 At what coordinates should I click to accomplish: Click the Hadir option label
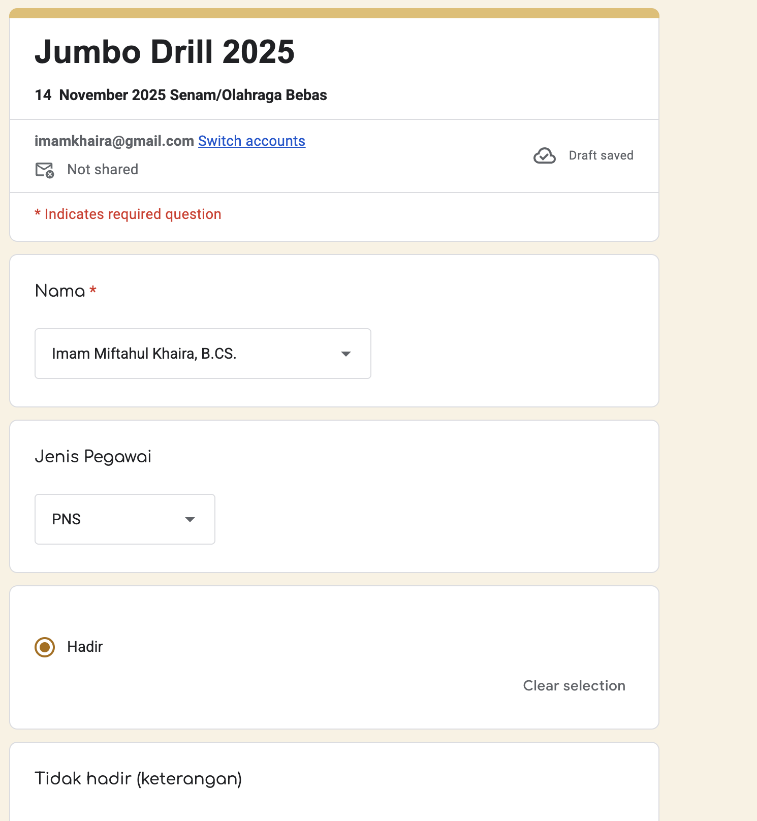pyautogui.click(x=85, y=647)
